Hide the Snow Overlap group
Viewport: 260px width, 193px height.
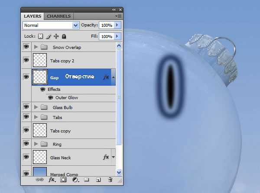[26, 47]
